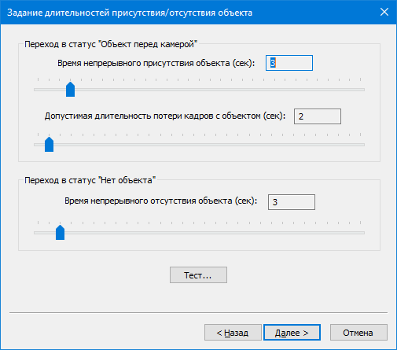Cancel the wizard via Отмена
This screenshot has height=350, width=397.
click(x=358, y=333)
